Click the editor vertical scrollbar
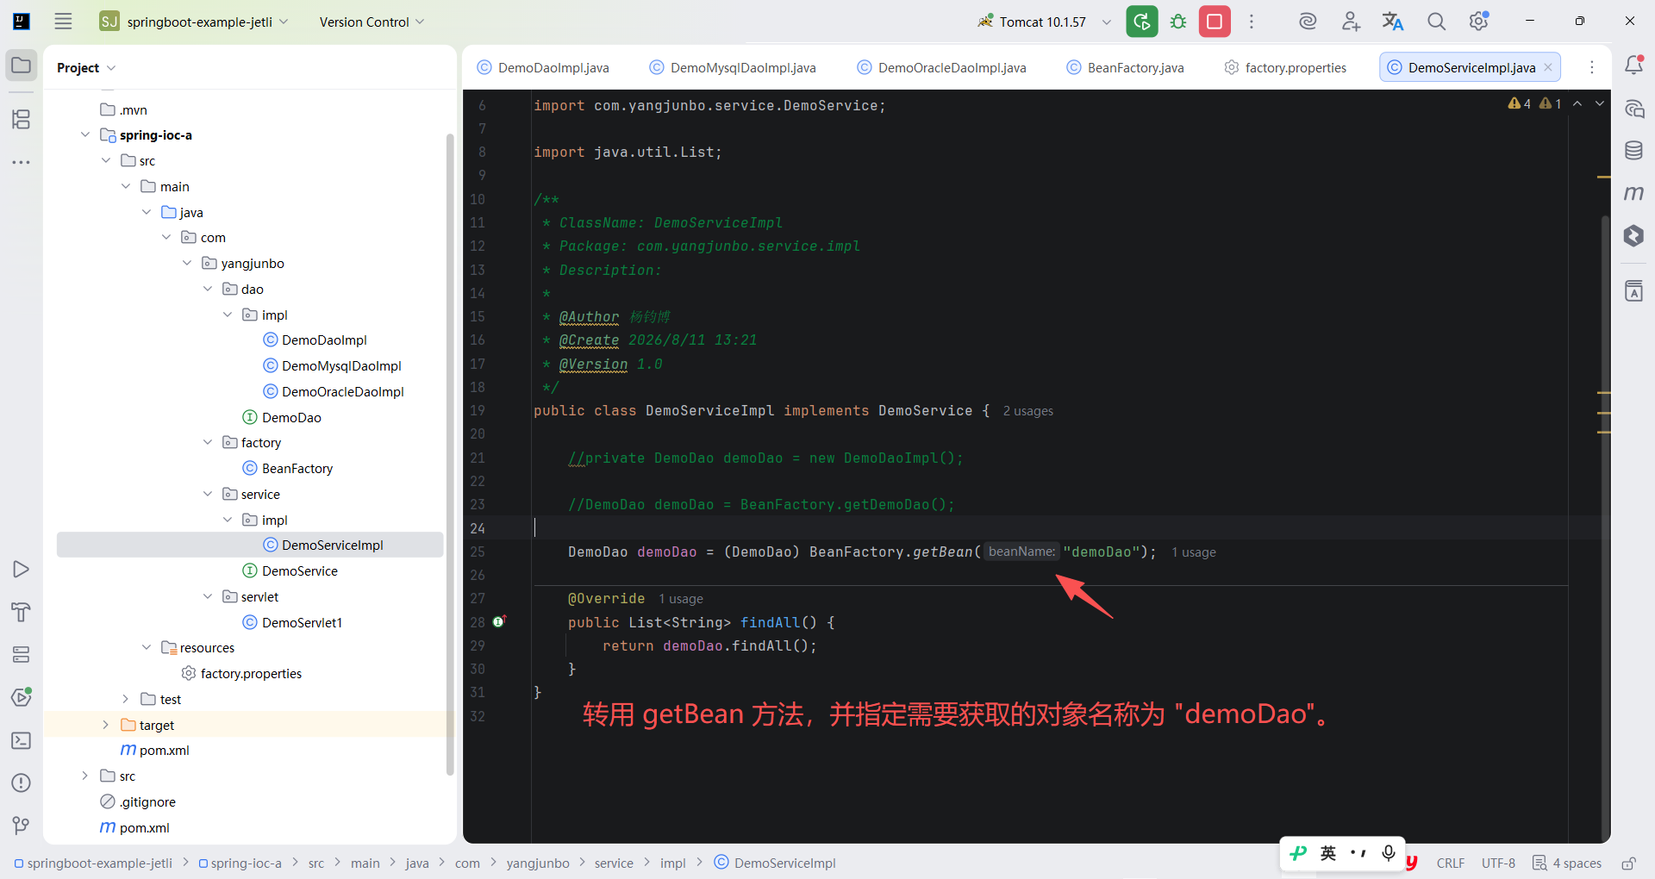 tap(1605, 526)
